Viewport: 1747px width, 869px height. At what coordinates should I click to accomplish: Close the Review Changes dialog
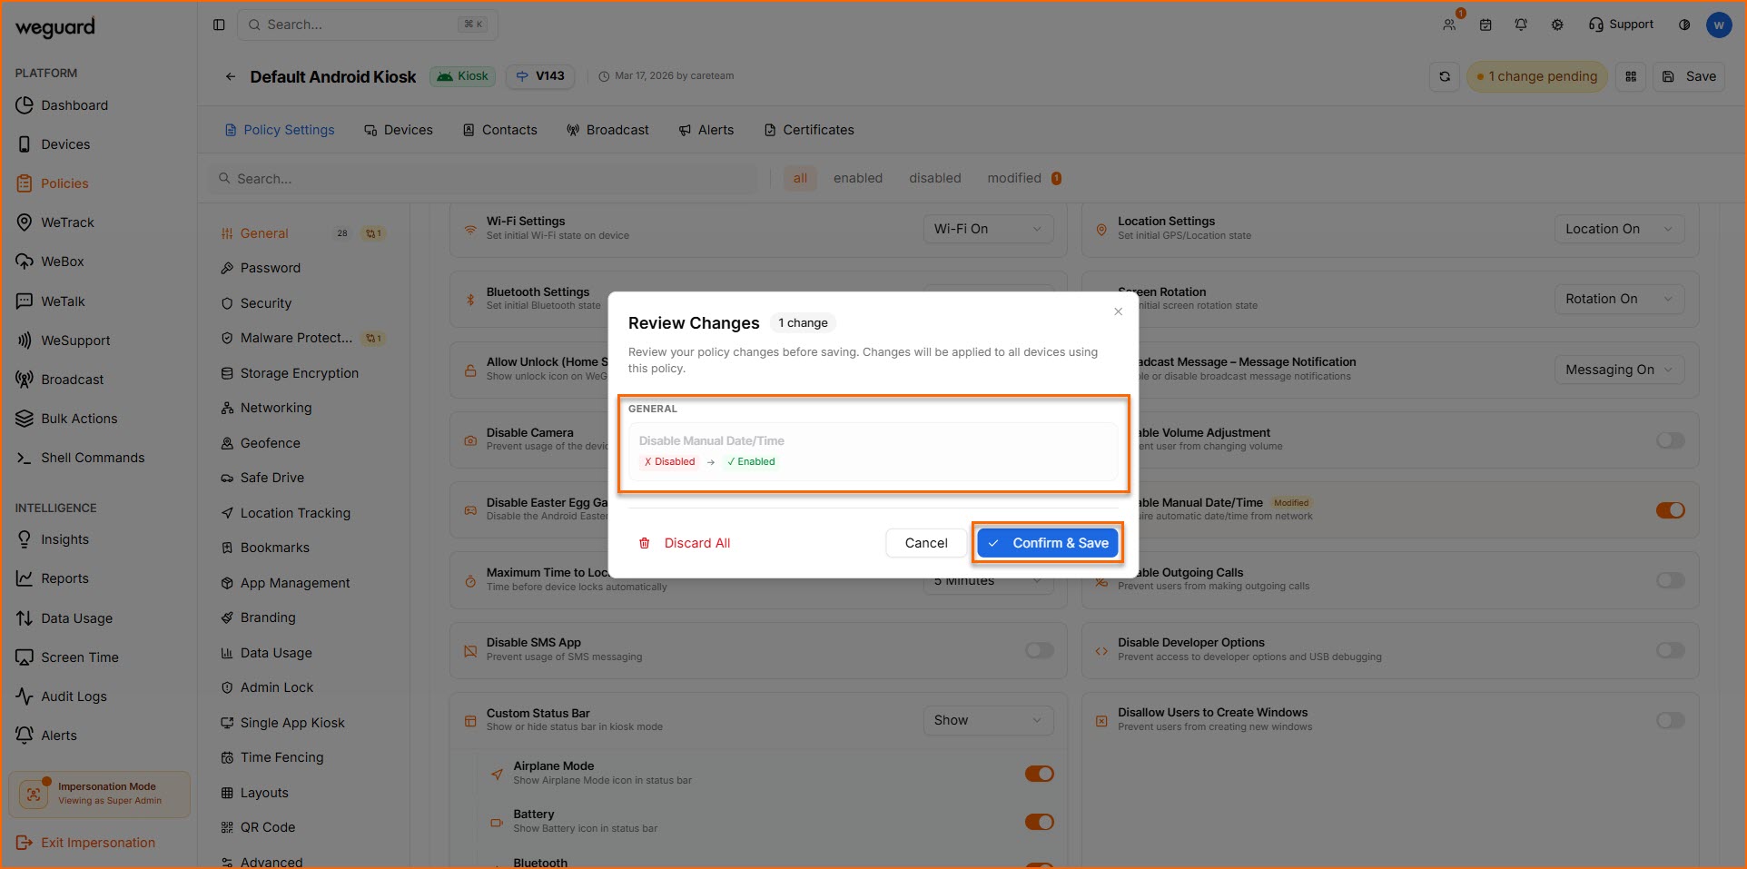[x=1119, y=311]
